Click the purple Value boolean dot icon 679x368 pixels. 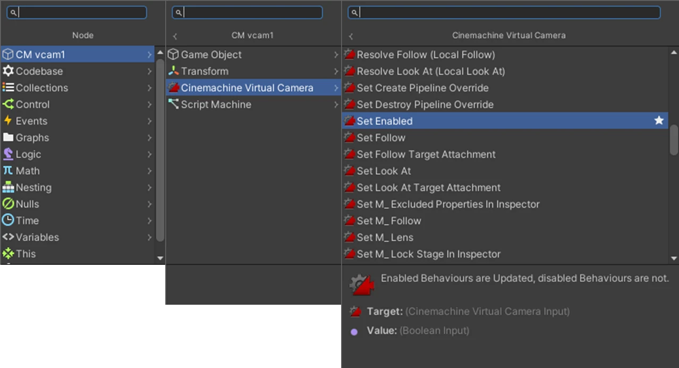pos(354,332)
